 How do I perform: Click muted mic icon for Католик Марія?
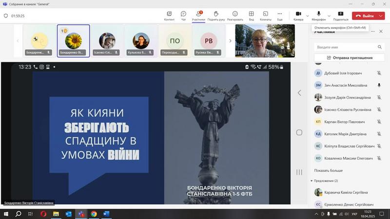point(379,134)
